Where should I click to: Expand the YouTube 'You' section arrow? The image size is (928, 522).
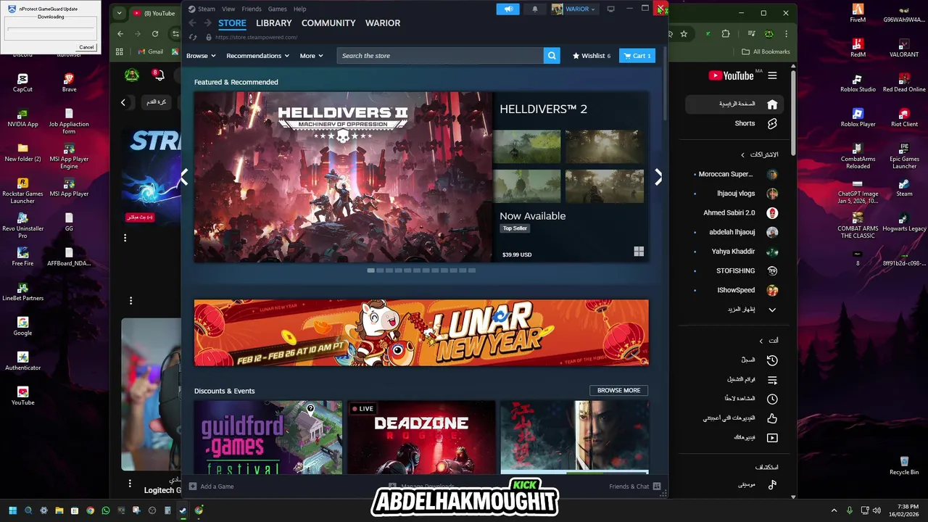click(761, 341)
